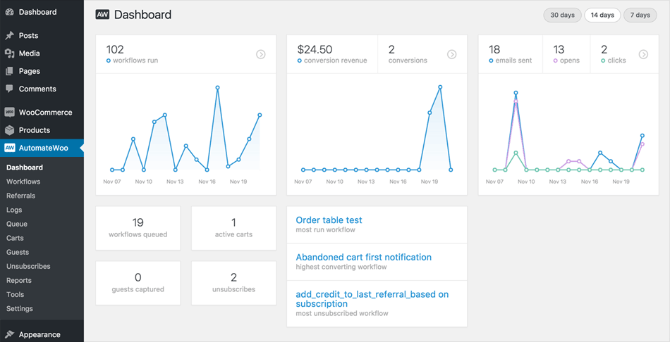Viewport: 670px width, 342px height.
Task: Set date range to 7 days
Action: [640, 15]
